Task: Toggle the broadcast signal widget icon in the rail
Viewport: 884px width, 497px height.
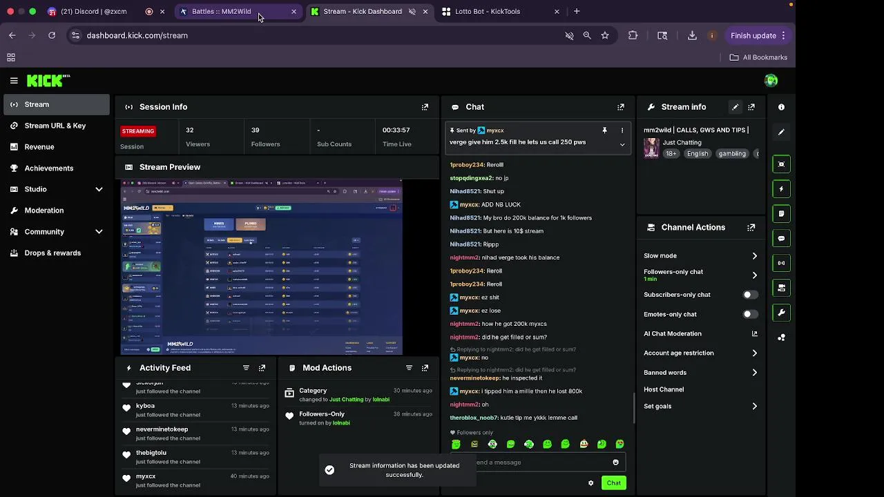Action: pos(781,263)
